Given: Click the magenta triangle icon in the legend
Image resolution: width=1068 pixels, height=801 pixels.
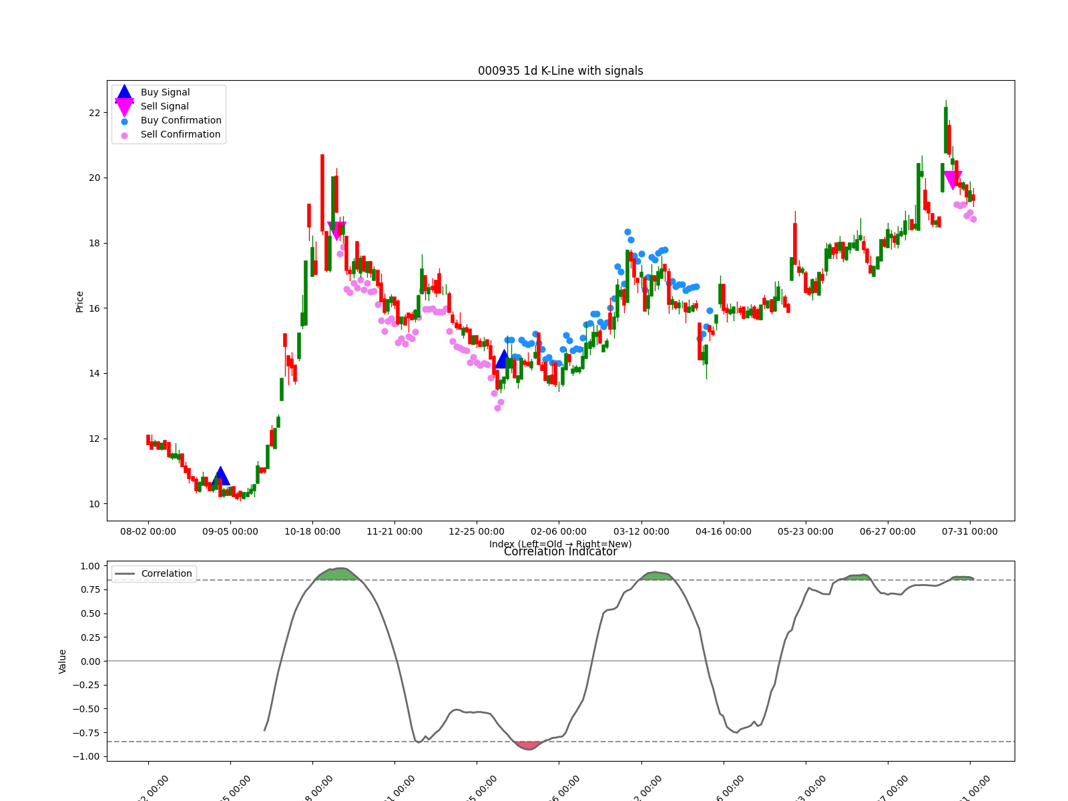Looking at the screenshot, I should pos(124,107).
